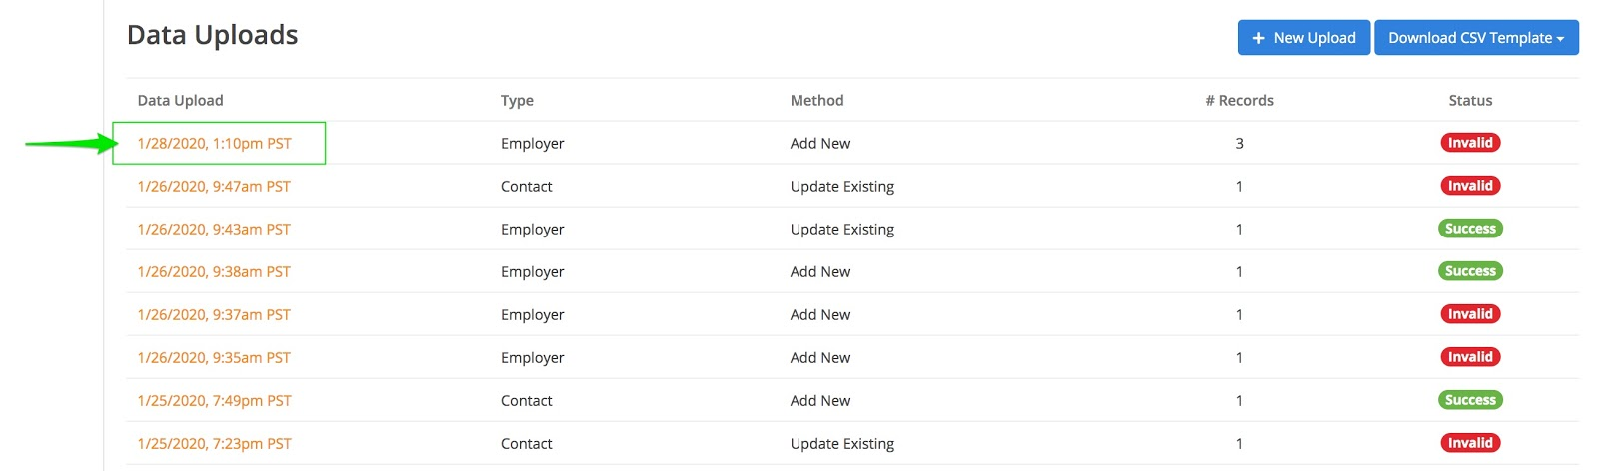This screenshot has height=471, width=1599.
Task: Click the New Upload button
Action: click(x=1303, y=38)
